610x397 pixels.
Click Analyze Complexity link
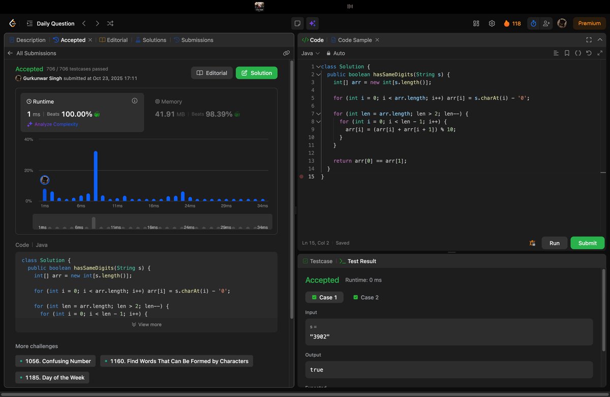53,124
